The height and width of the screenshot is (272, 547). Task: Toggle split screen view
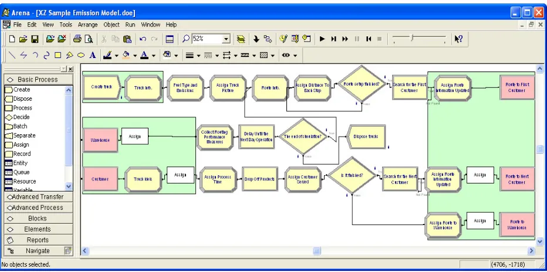(170, 39)
